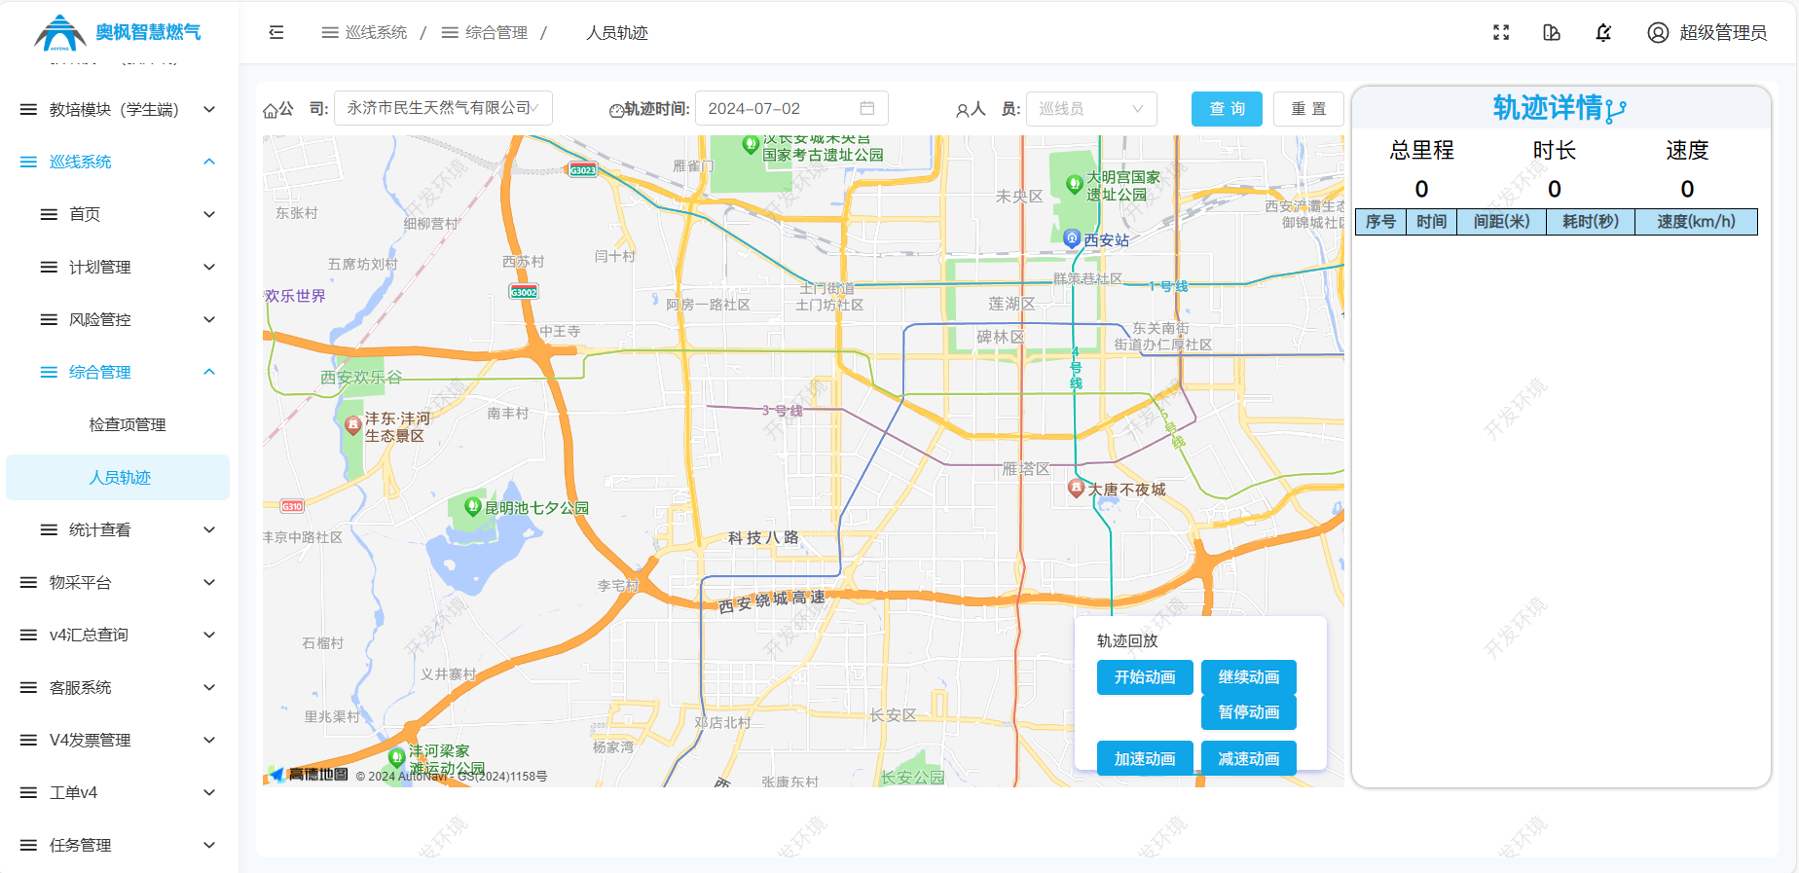Open the 巡线员 personnel dropdown
1799x873 pixels.
coord(1091,108)
